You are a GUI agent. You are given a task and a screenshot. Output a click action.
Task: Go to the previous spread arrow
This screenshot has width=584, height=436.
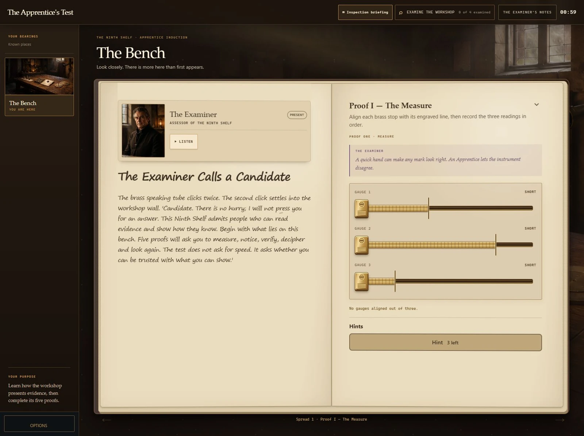tap(107, 420)
